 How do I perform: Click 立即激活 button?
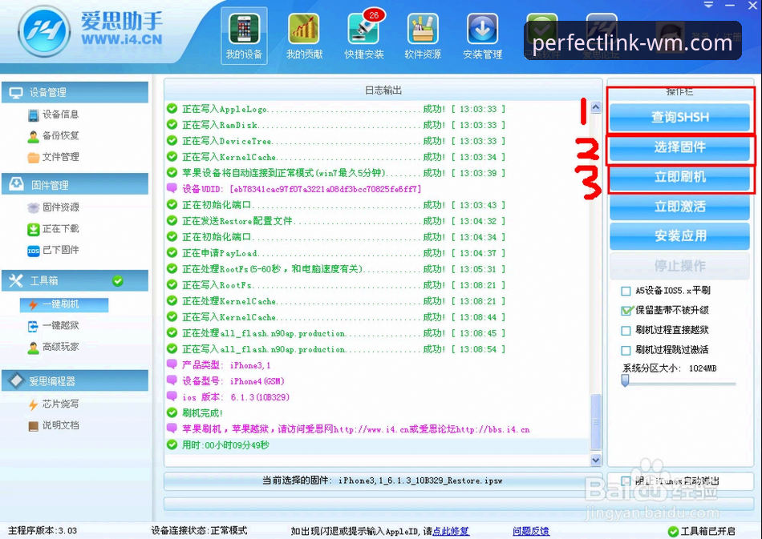[x=679, y=207]
